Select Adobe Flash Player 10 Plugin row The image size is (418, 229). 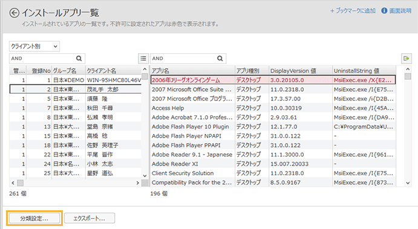(273, 127)
